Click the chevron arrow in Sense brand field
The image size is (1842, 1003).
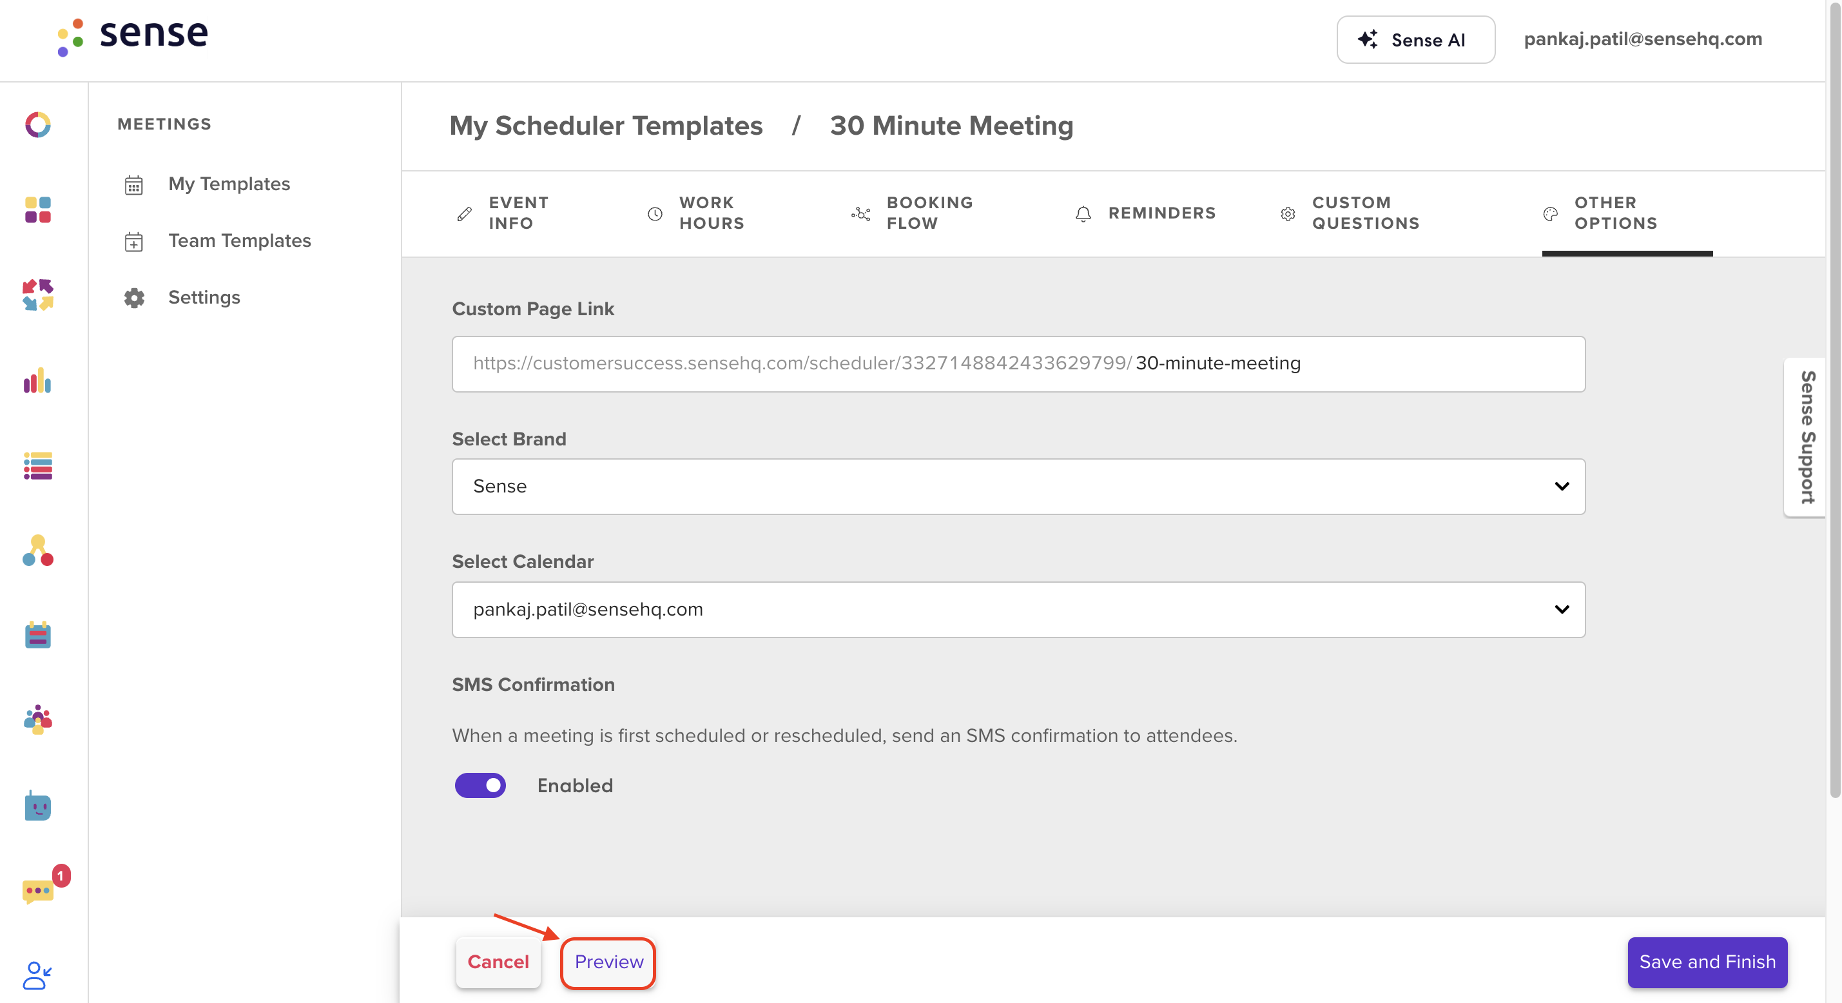1562,487
